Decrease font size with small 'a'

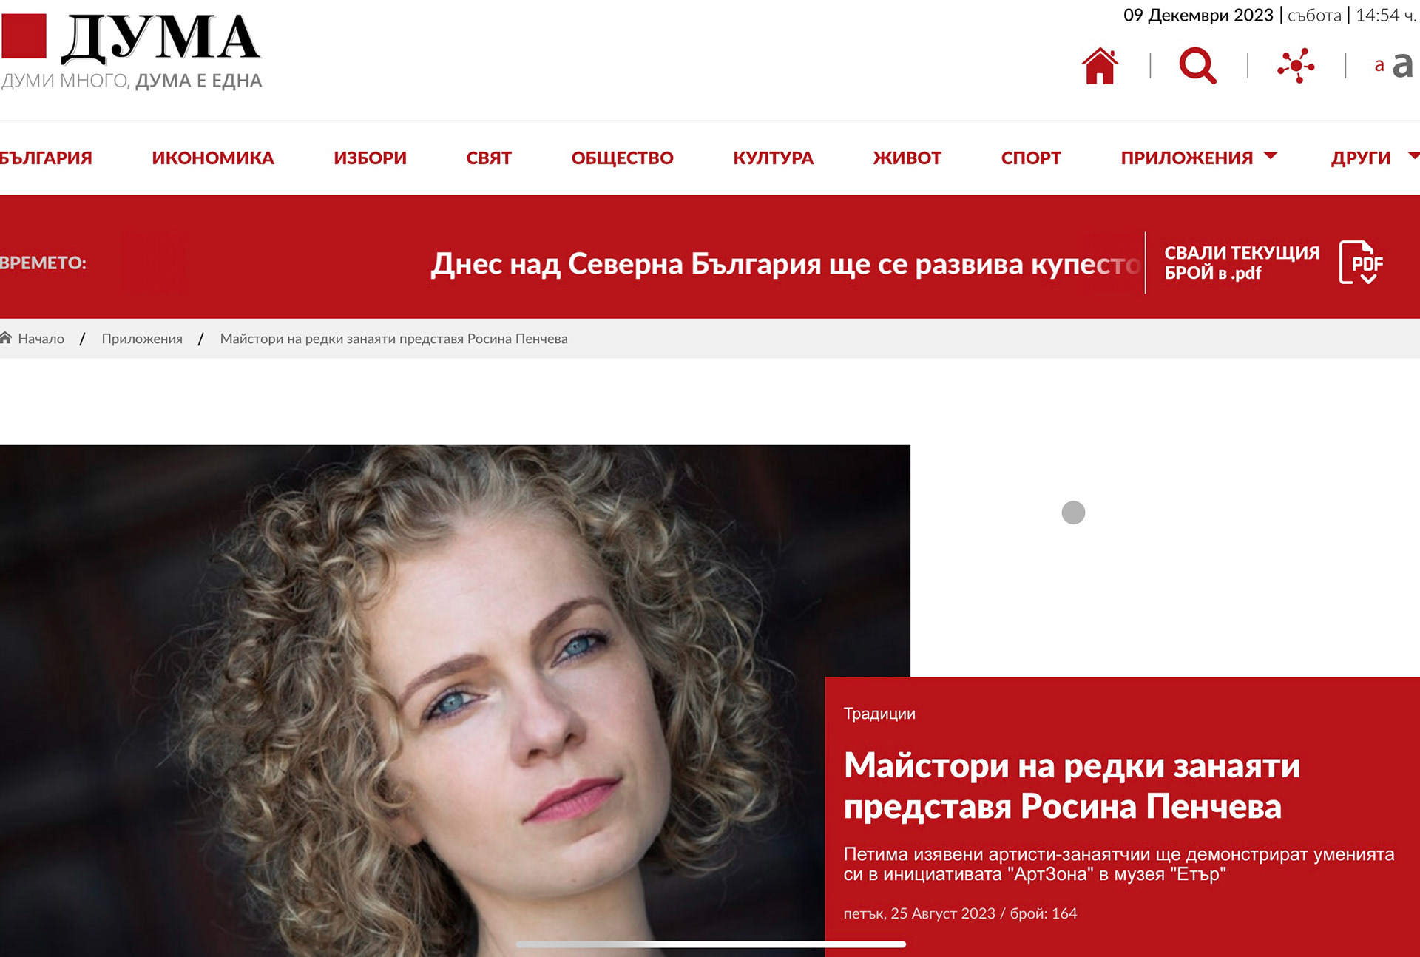tap(1379, 65)
